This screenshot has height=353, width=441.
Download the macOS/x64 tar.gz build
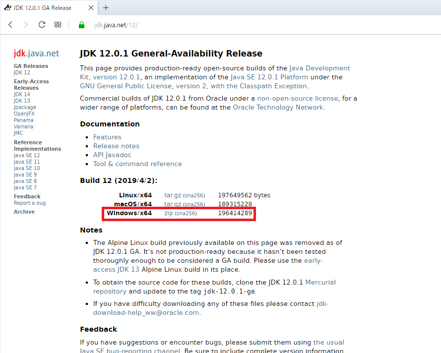pos(173,204)
